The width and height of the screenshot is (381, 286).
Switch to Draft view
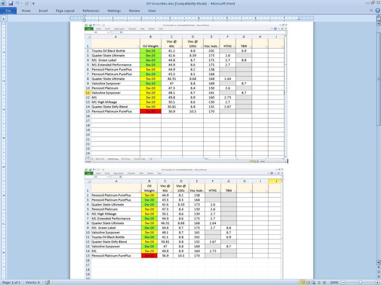(324, 282)
